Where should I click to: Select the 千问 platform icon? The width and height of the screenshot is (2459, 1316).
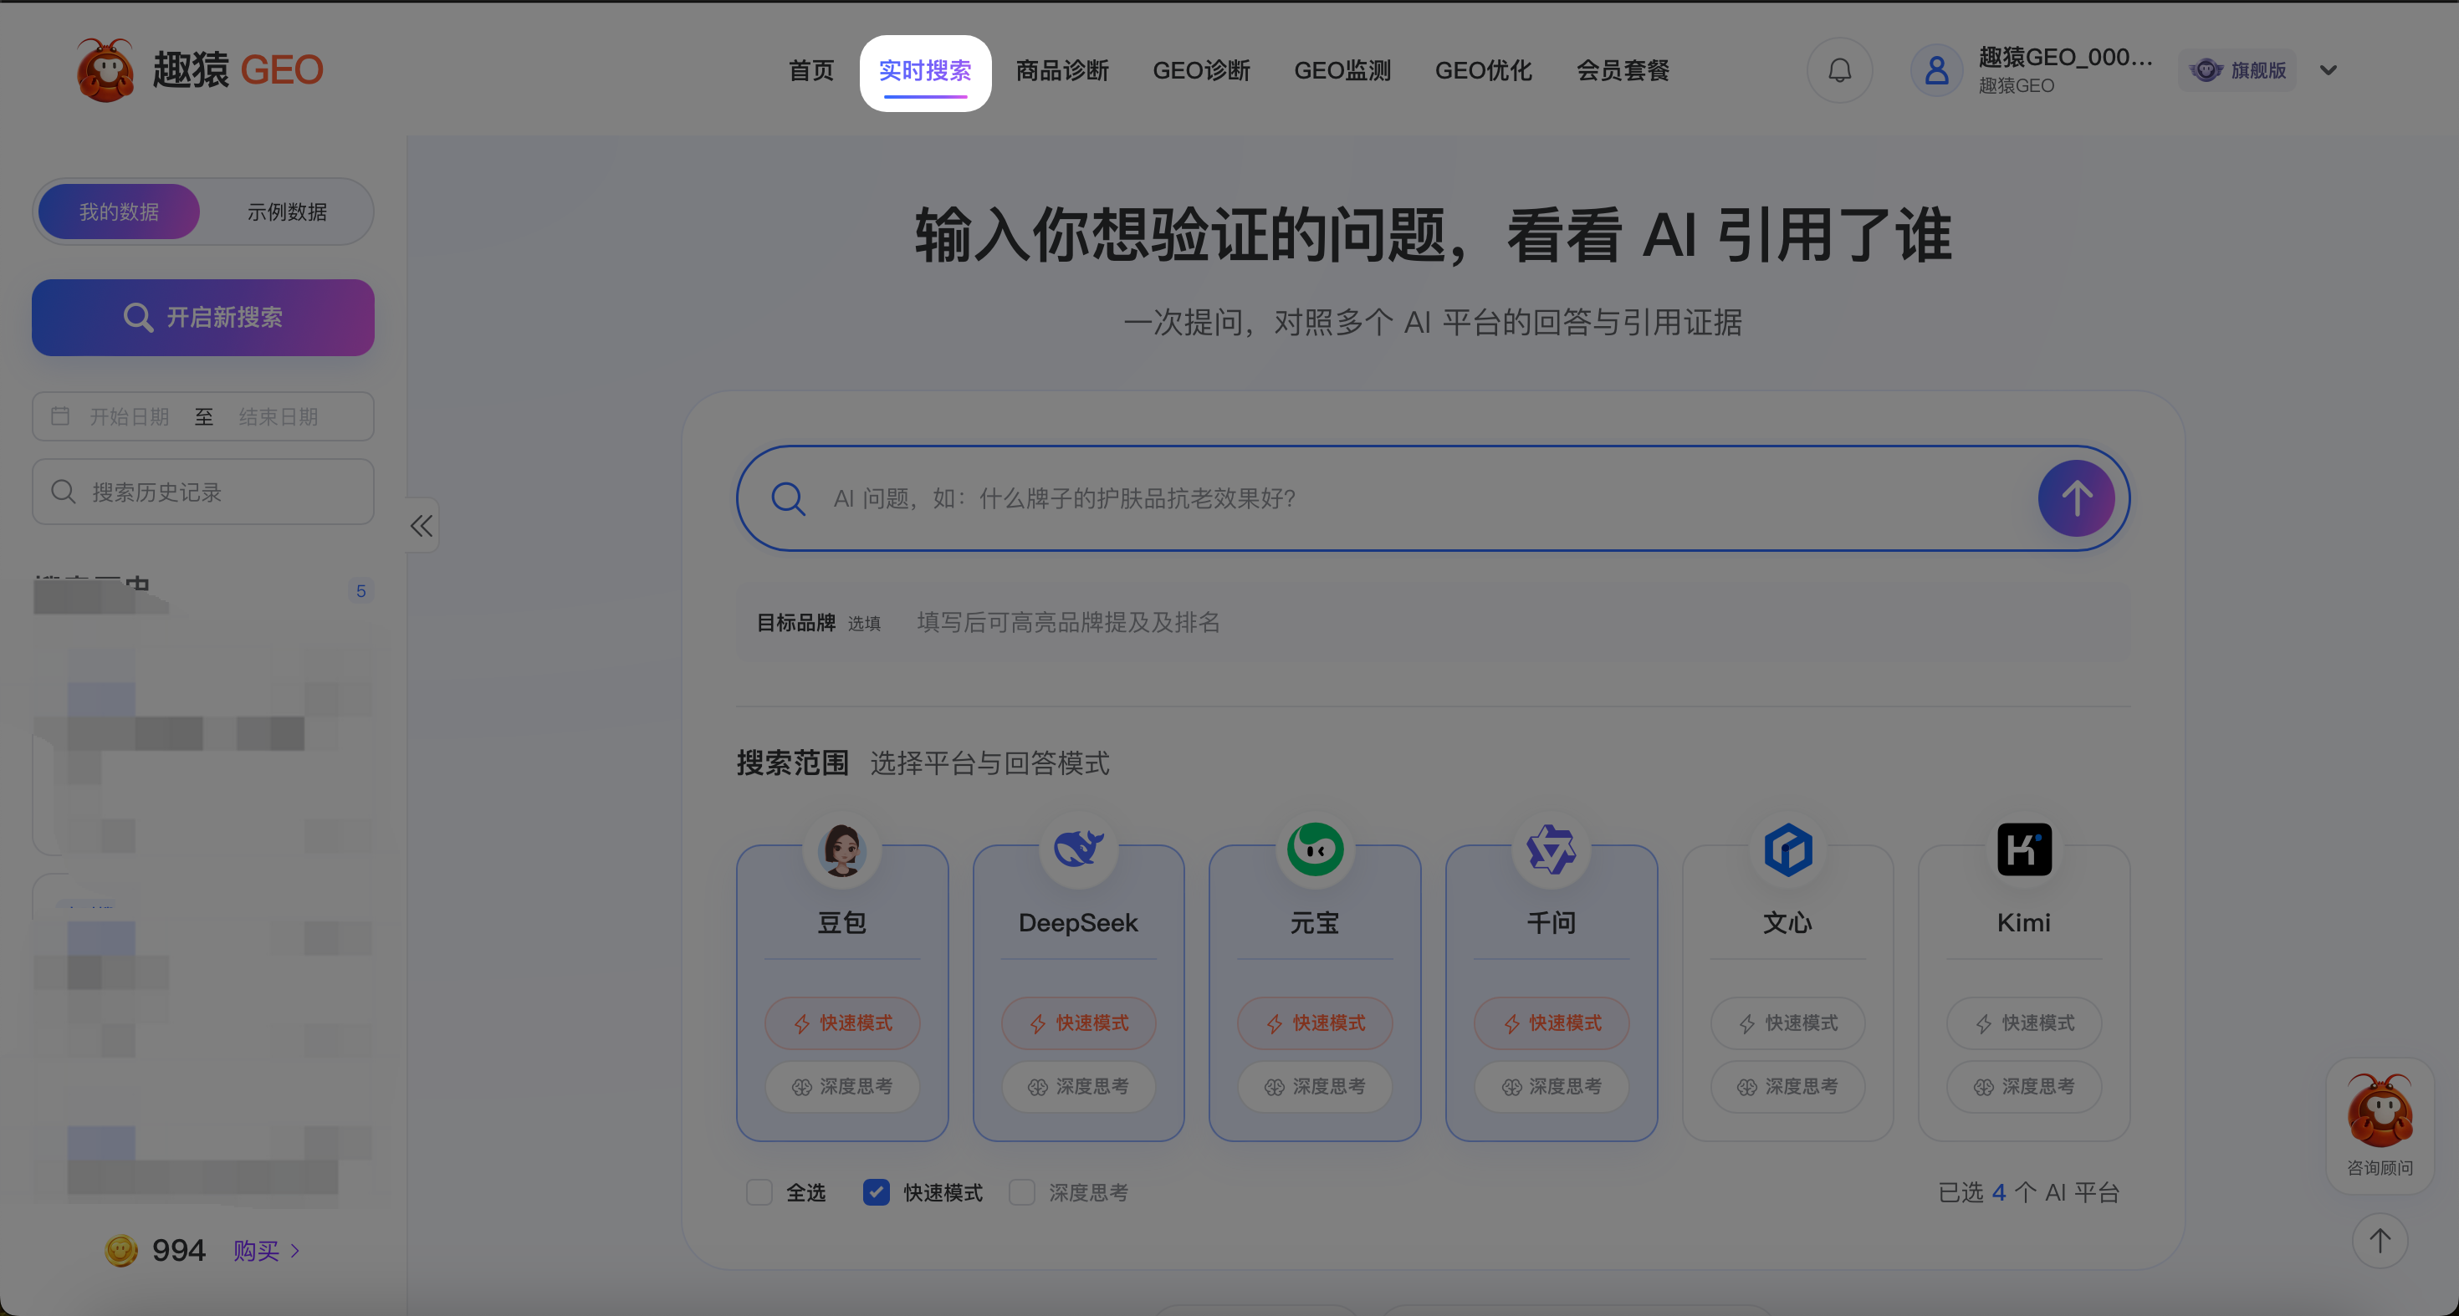(1552, 849)
